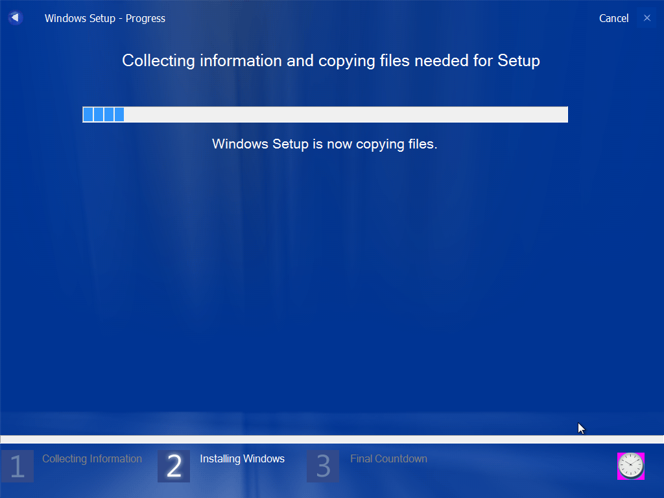Click the step 2 number box

pos(174,466)
